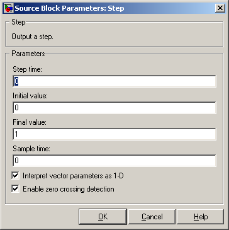Screen dimensions: 229x230
Task: Confirm the settings with the OK button
Action: 103,217
